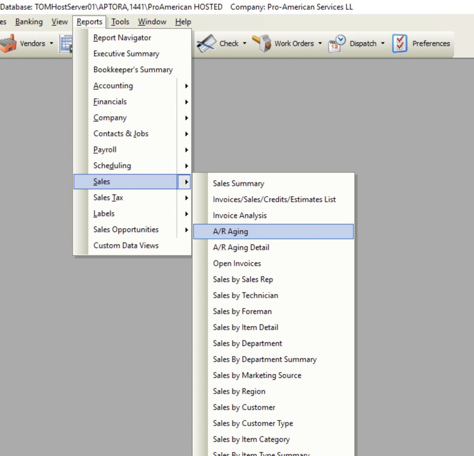Click the Vendors toolbar icon
The image size is (474, 456).
[x=9, y=43]
